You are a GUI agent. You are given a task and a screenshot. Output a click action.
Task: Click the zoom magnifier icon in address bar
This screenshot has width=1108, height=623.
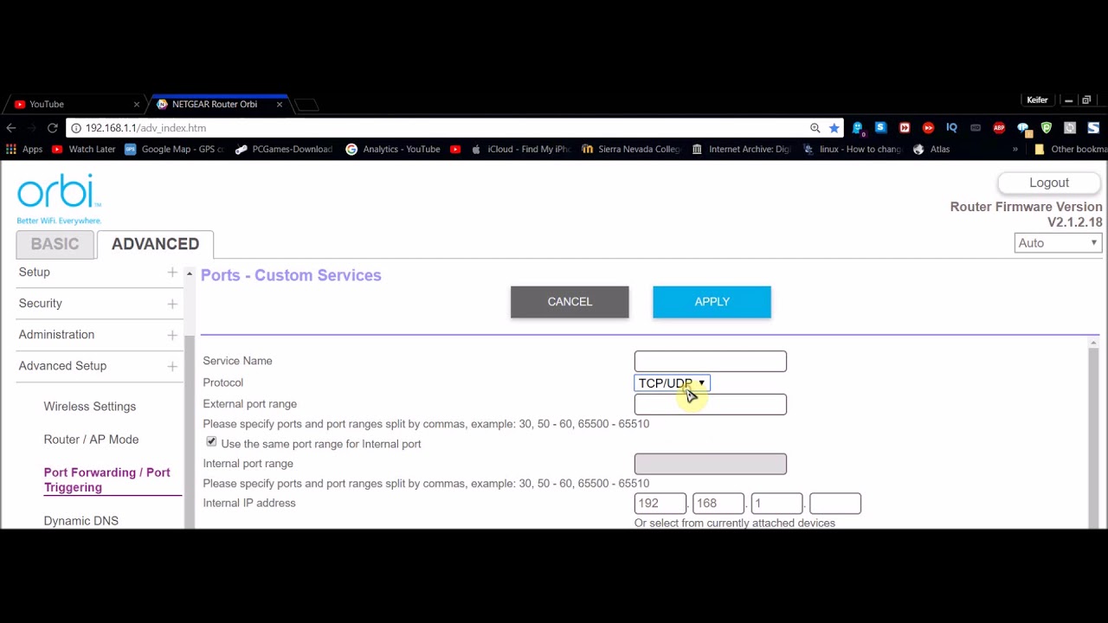pyautogui.click(x=815, y=128)
